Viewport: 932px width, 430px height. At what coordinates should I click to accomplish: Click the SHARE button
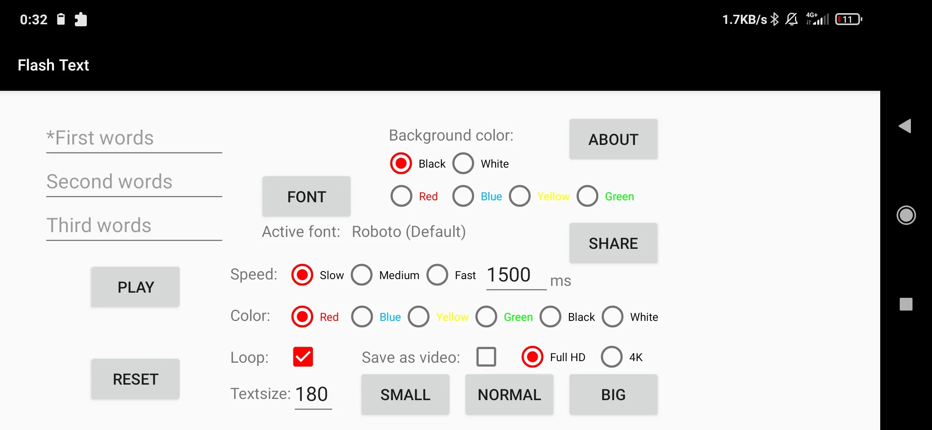613,243
